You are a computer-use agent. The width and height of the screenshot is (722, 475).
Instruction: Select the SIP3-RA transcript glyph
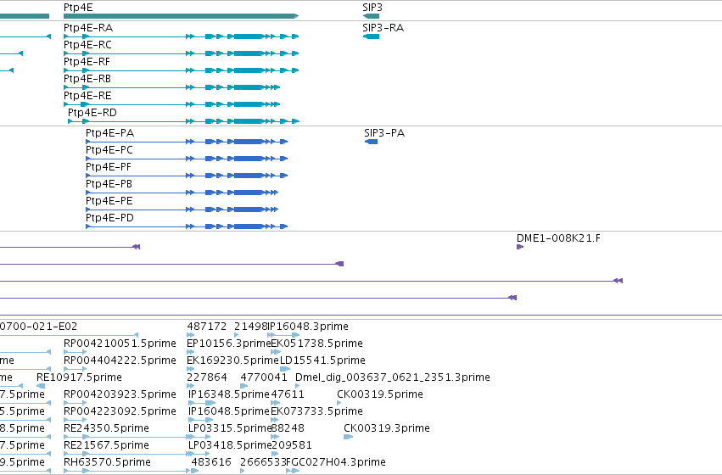(371, 36)
